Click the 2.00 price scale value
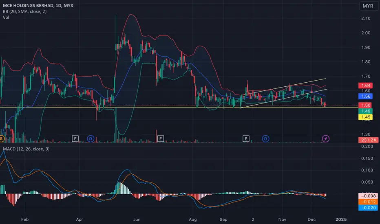380x224 pixels. [x=366, y=33]
